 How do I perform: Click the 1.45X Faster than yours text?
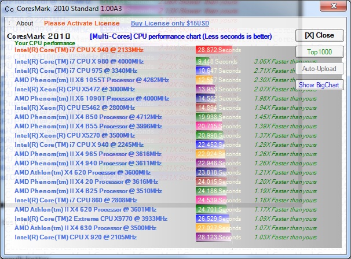coord(286,117)
